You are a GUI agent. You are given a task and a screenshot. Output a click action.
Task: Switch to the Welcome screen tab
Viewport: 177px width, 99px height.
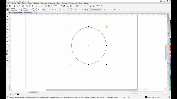16,13
